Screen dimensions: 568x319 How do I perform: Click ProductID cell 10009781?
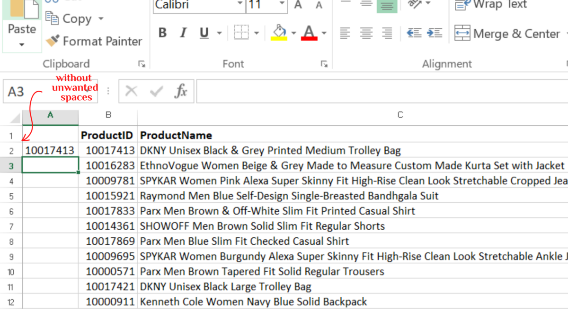pos(108,181)
